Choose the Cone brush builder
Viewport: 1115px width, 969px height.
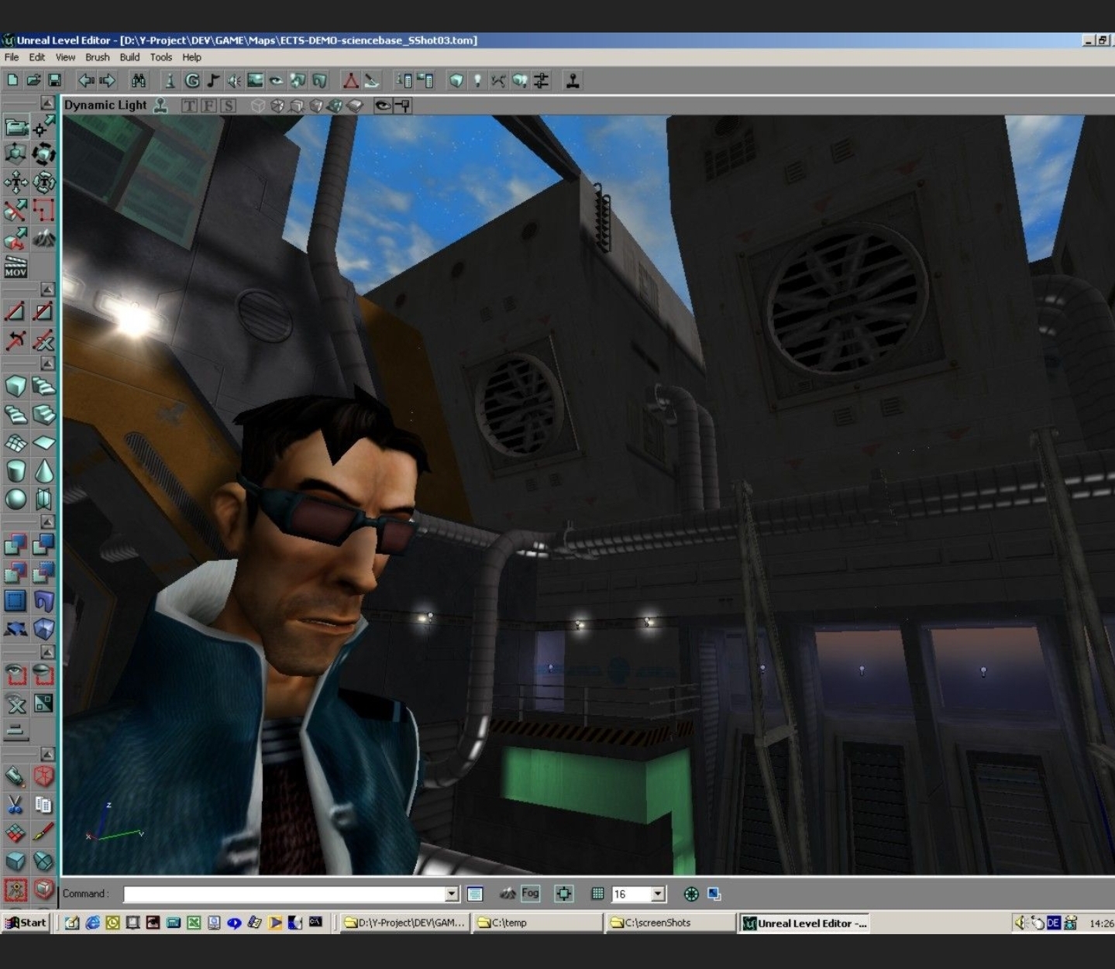43,471
